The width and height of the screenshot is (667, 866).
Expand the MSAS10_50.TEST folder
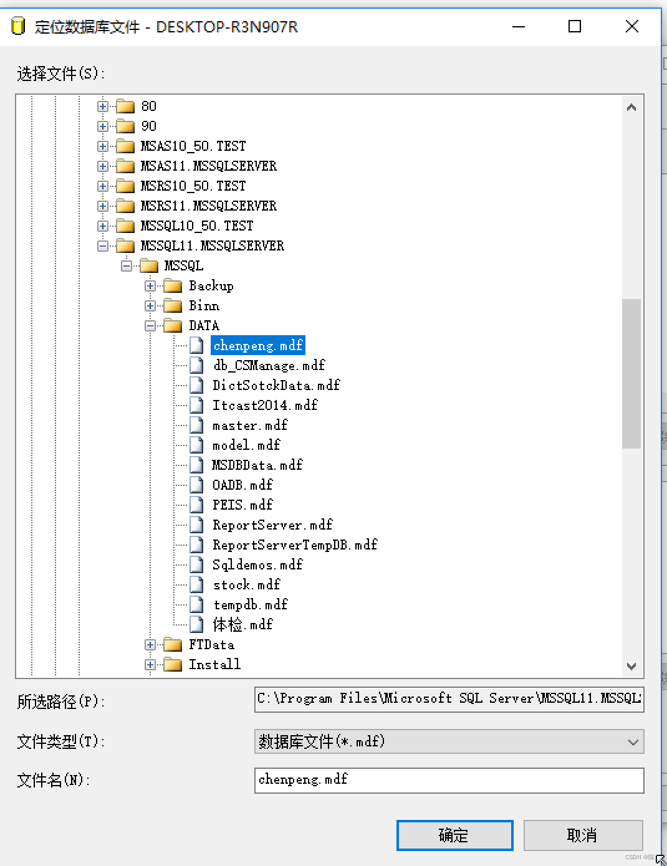point(103,146)
